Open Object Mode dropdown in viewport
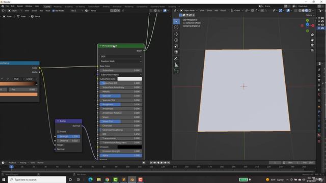Screen dimensions: 326x183 click(x=189, y=11)
